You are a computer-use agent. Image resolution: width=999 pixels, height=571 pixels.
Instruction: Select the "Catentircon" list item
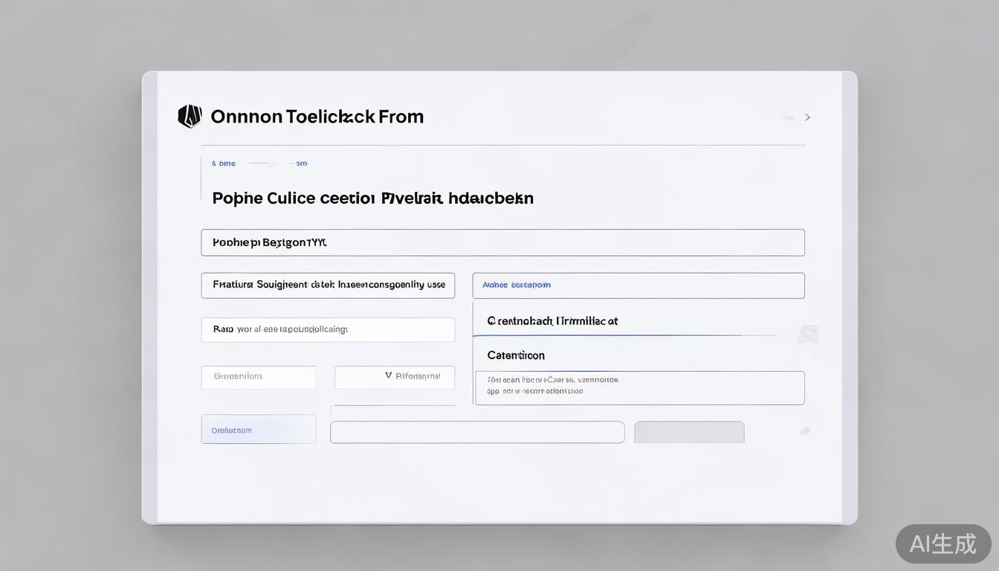coord(516,355)
